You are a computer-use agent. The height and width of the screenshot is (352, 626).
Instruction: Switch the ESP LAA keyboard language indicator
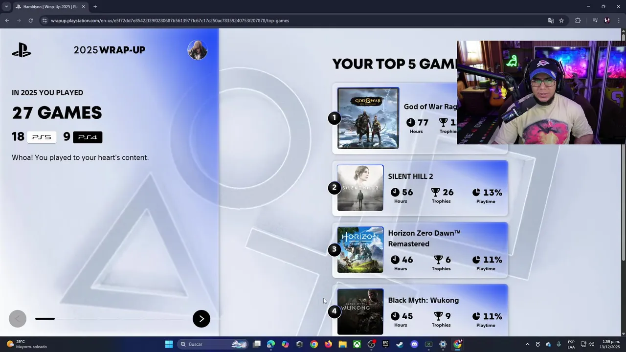tap(571, 344)
